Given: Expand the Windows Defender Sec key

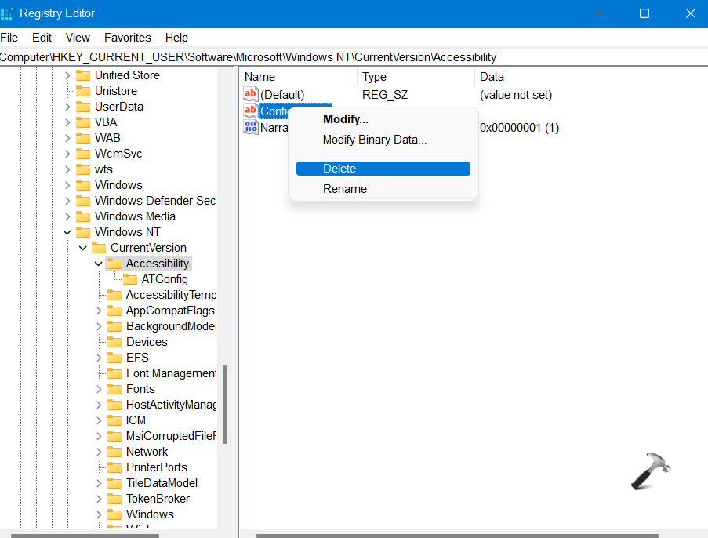Looking at the screenshot, I should point(67,201).
